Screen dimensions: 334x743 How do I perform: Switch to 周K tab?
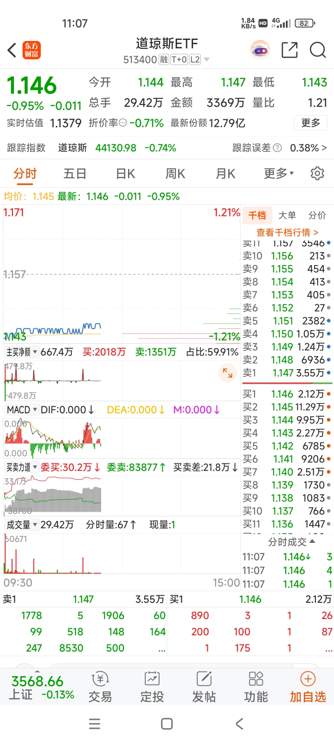click(175, 174)
